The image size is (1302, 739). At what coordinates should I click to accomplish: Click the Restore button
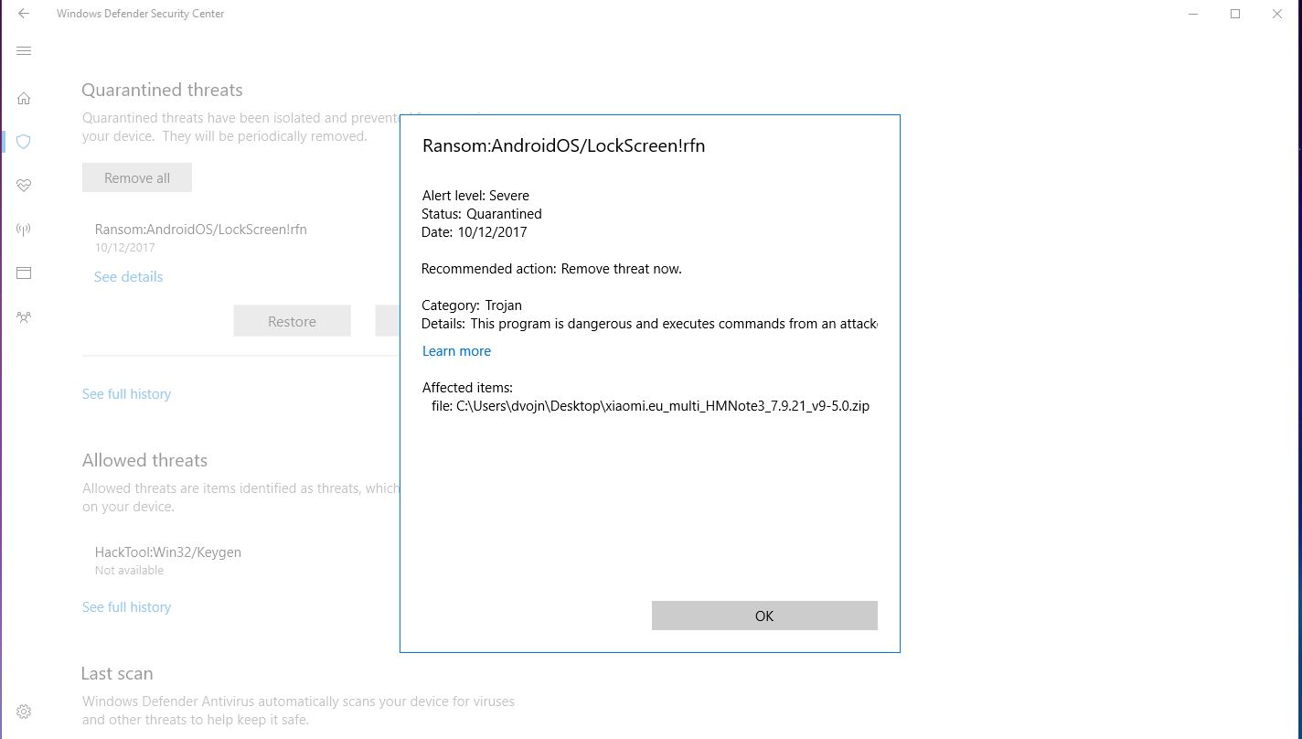292,321
